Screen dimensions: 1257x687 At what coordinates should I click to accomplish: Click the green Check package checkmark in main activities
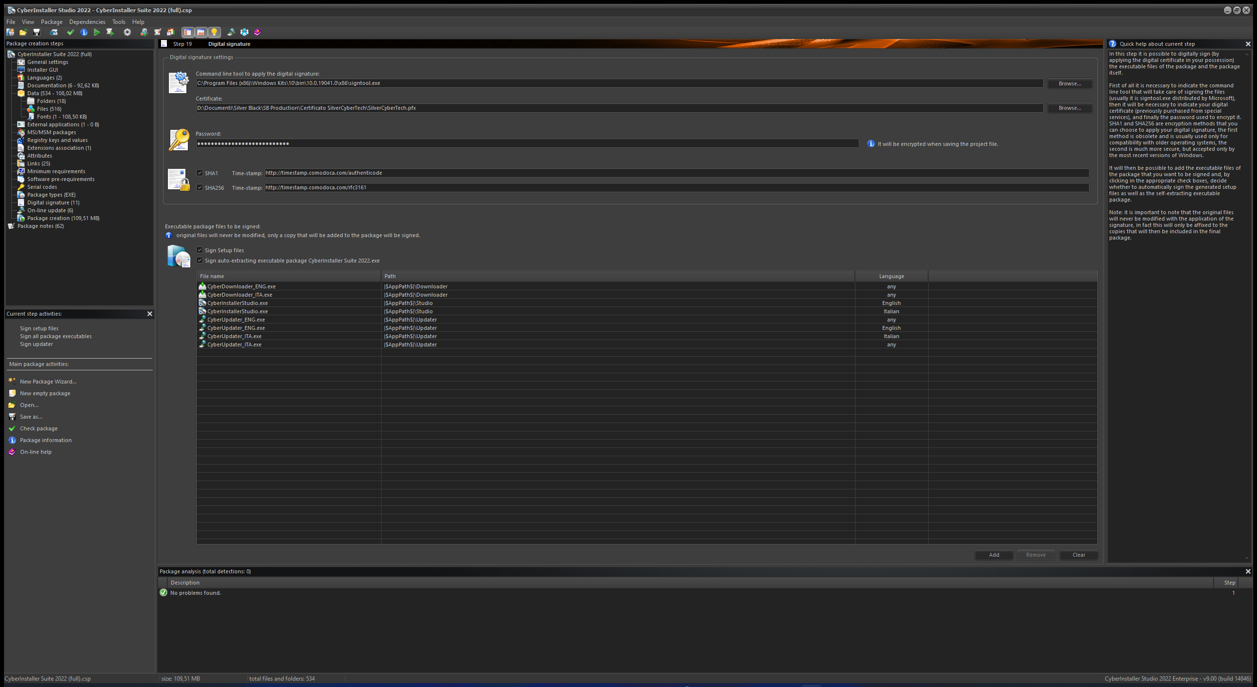12,428
